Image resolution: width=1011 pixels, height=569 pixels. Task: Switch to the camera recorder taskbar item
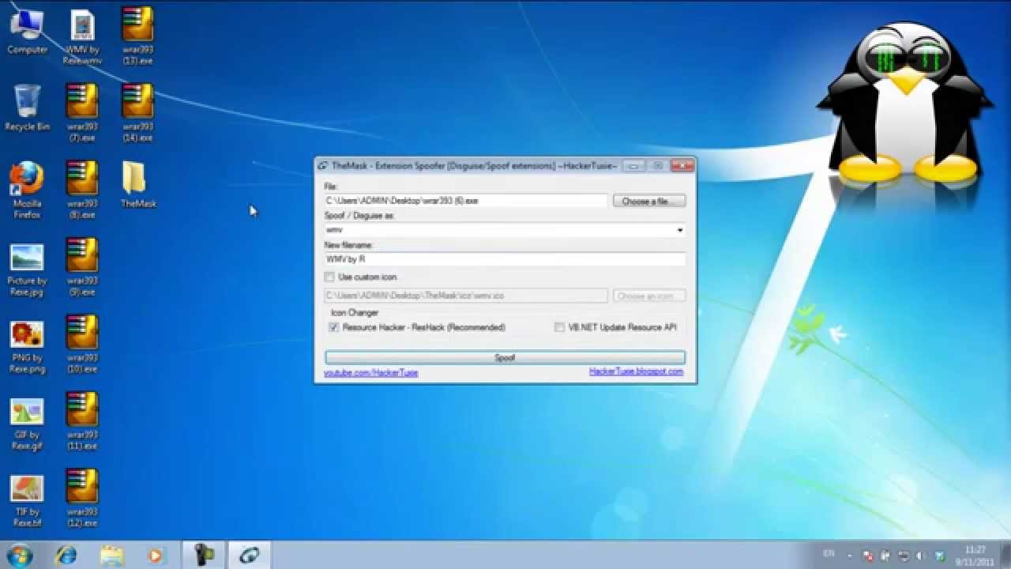[x=205, y=555]
